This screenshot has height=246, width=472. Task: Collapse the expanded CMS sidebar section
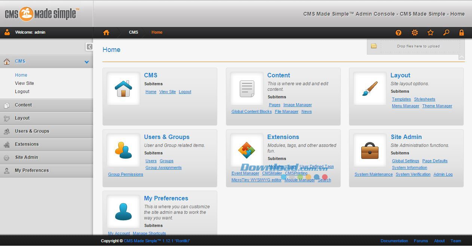[86, 61]
